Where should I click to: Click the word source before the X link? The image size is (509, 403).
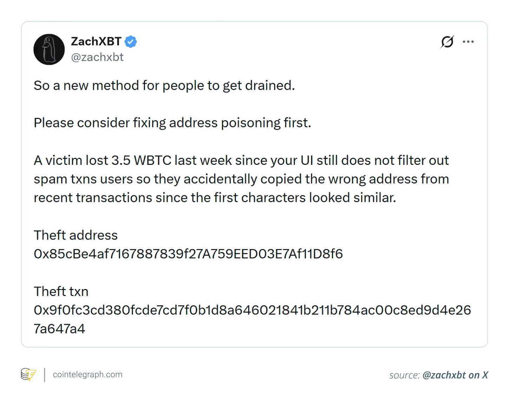[x=404, y=375]
